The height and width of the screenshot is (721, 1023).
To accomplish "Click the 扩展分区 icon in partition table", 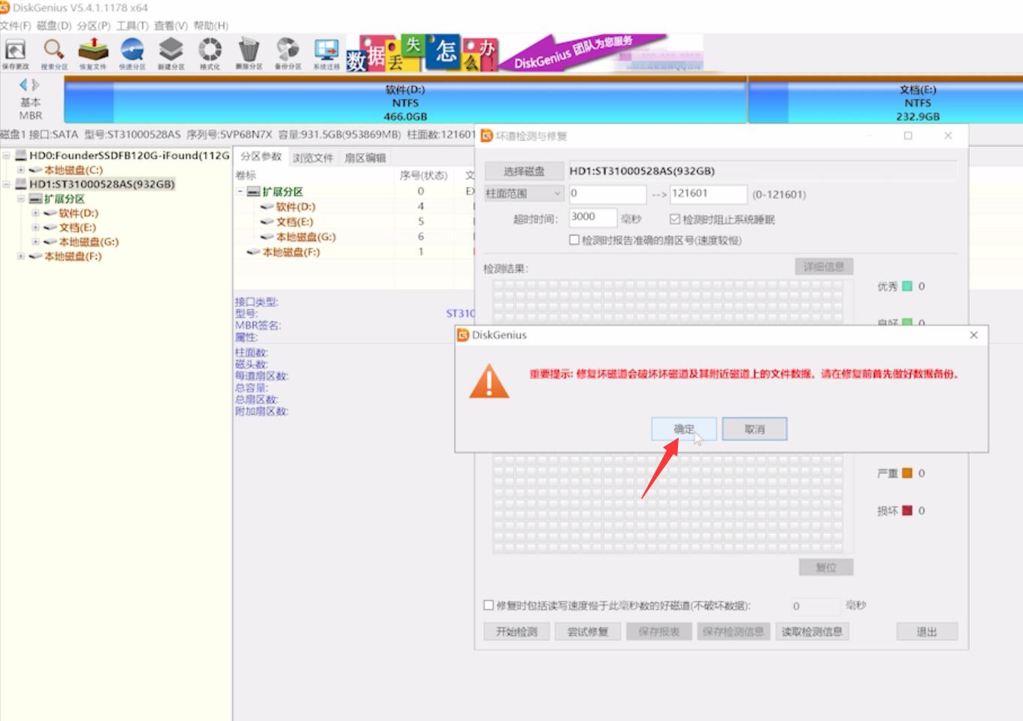I will point(254,192).
